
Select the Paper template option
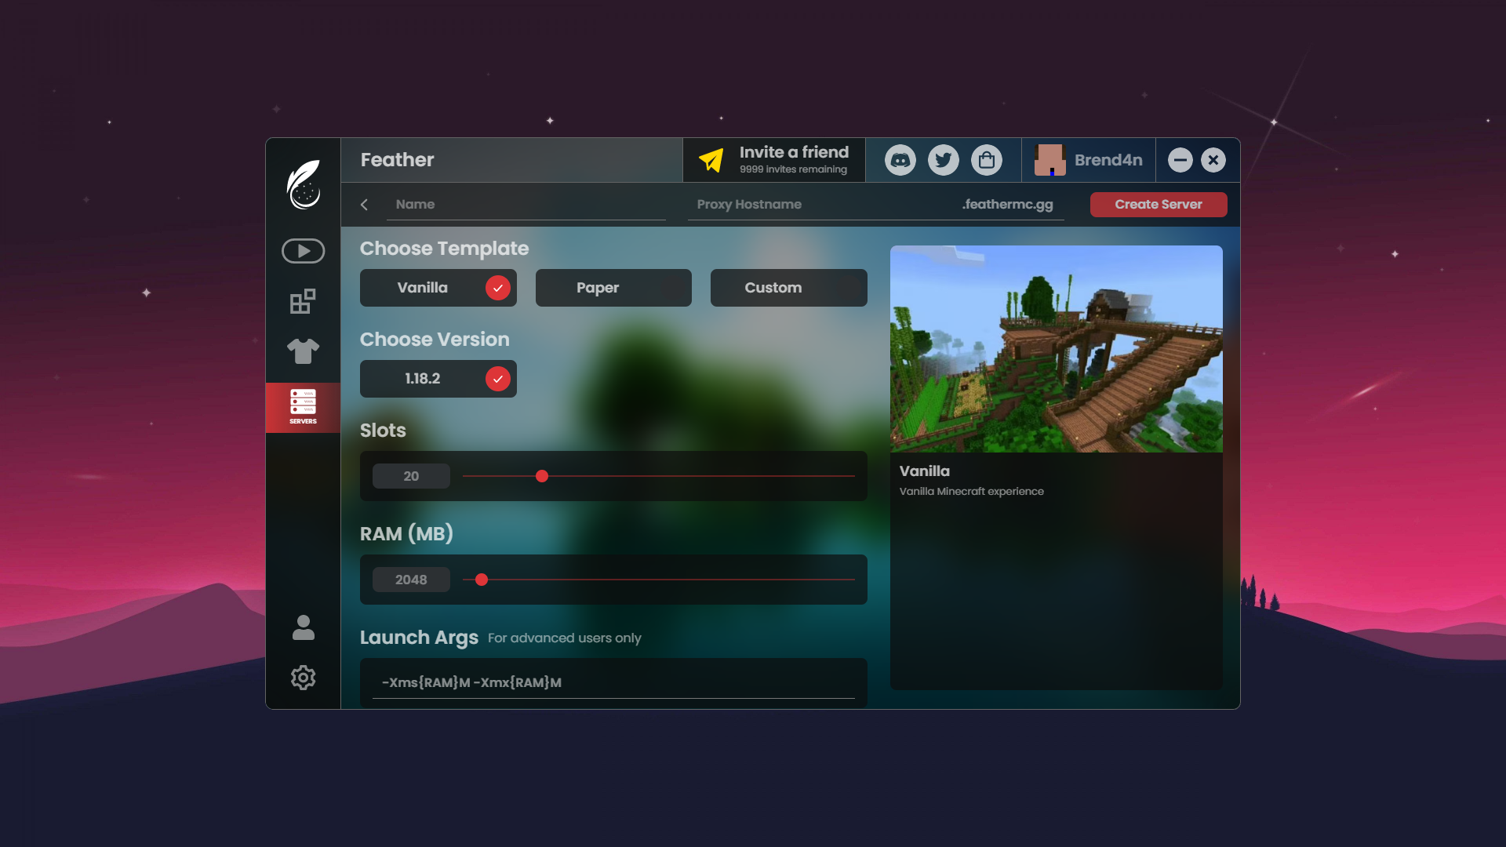point(598,288)
